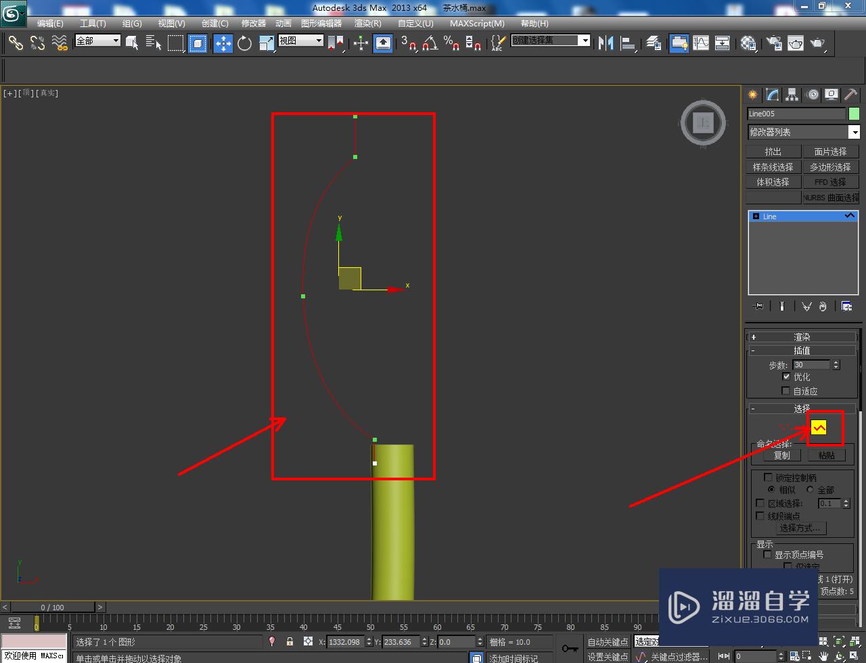Toggle the Angle Snap icon
Viewport: 866px width, 663px height.
pyautogui.click(x=430, y=43)
